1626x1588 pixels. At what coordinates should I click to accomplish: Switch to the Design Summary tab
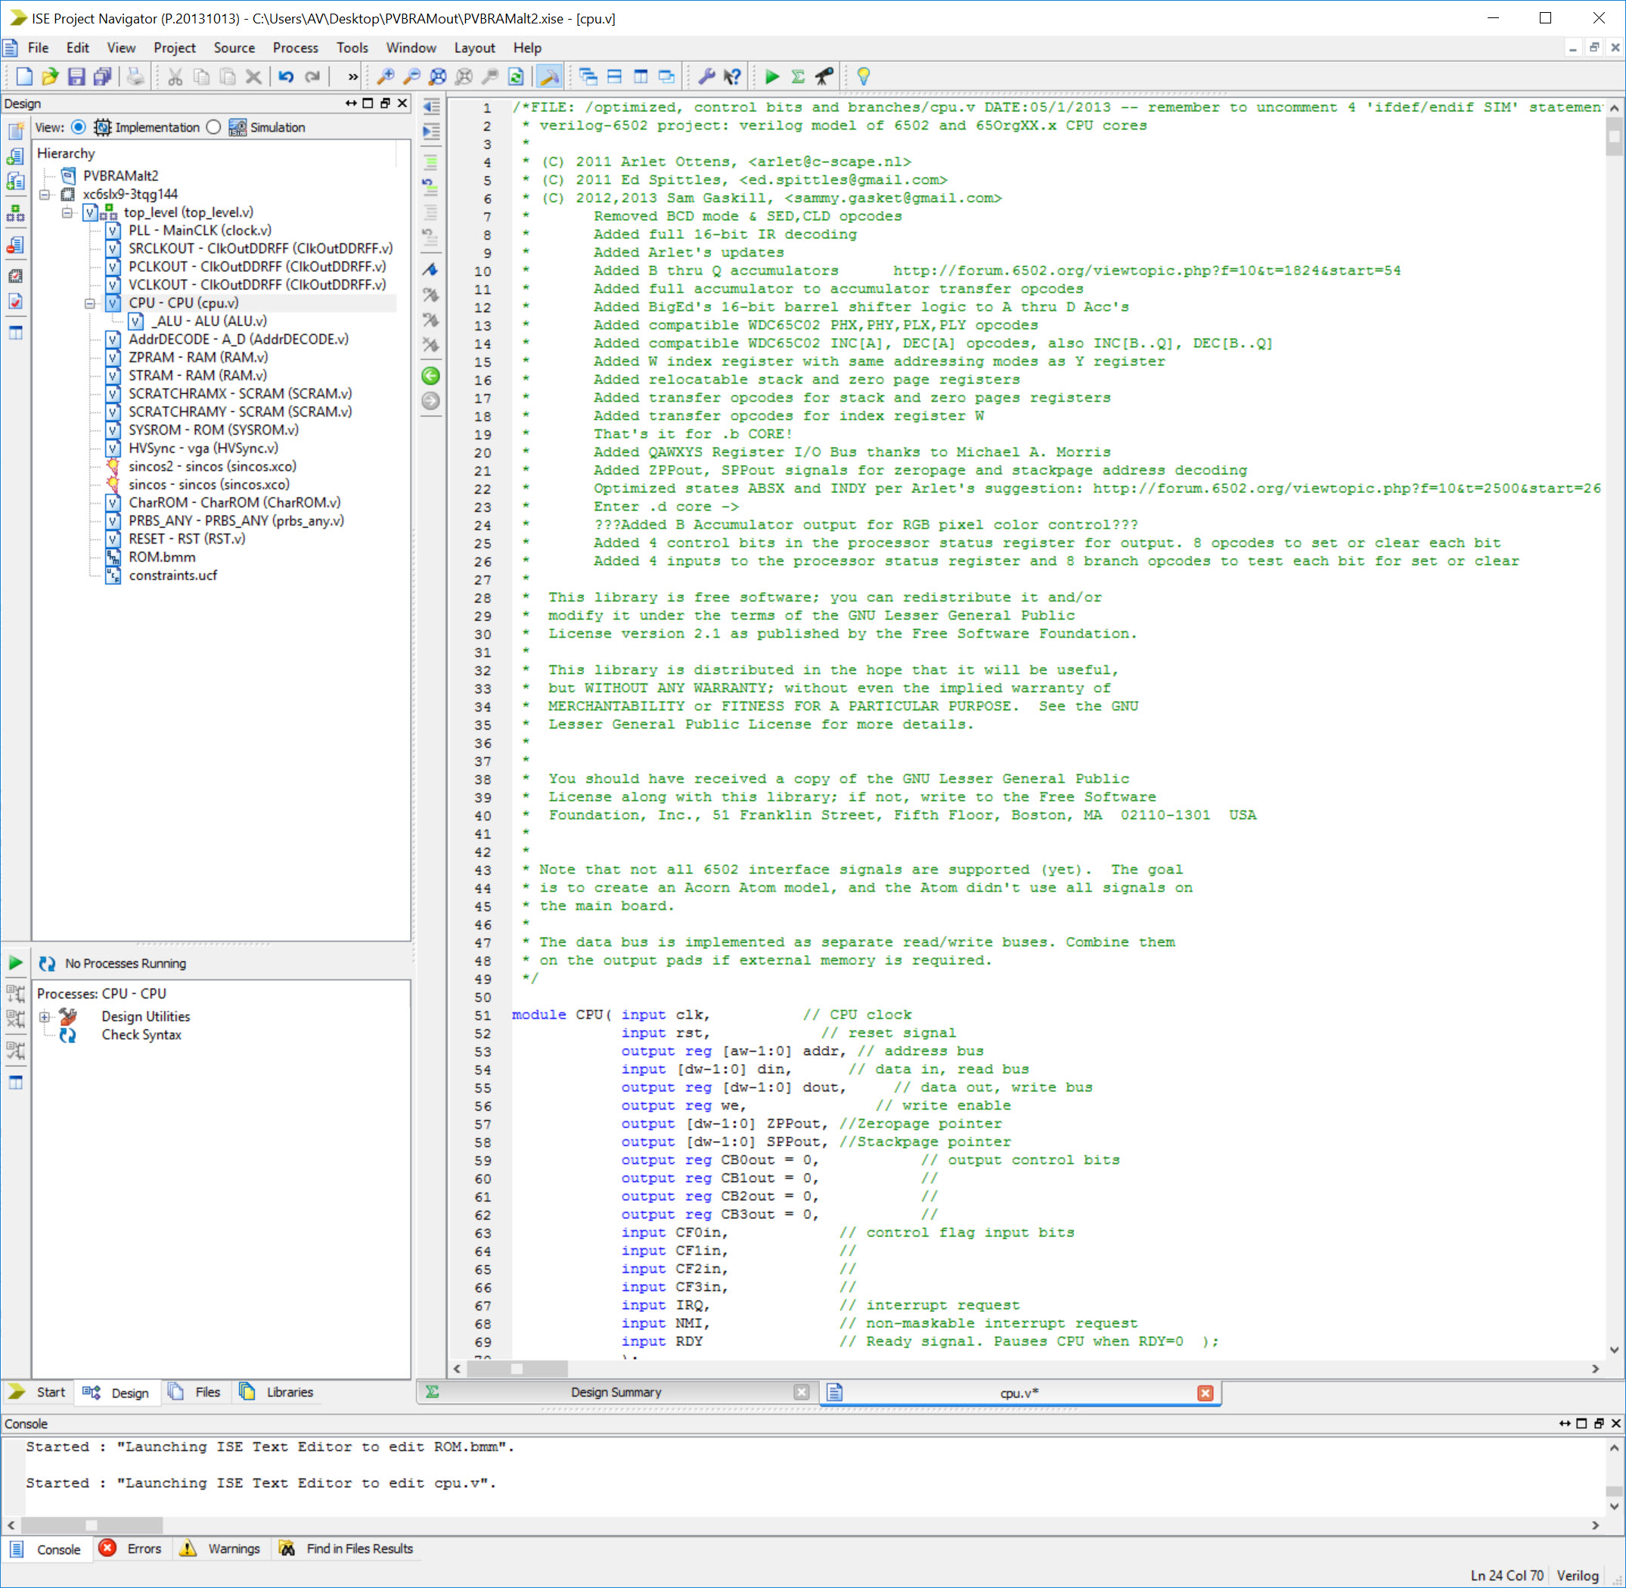(x=615, y=1392)
